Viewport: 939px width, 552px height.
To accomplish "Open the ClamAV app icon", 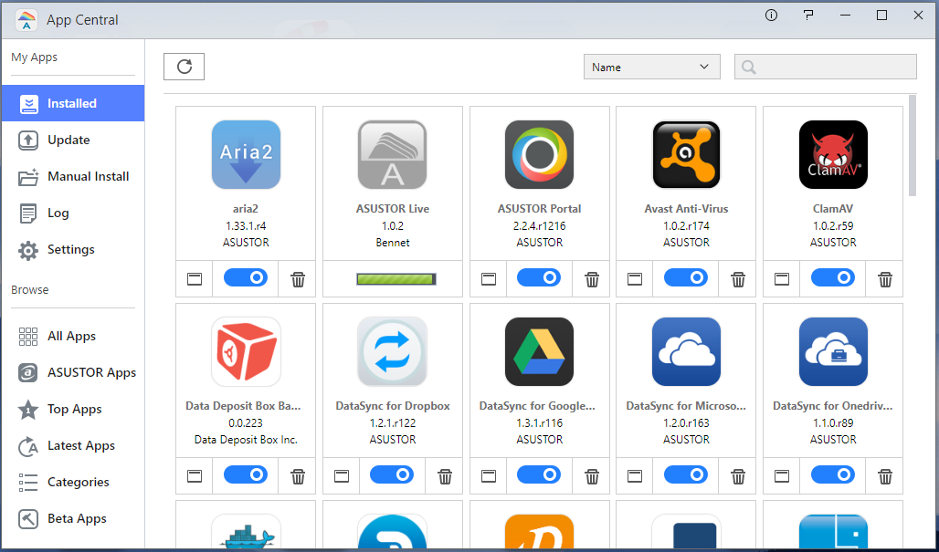I will pyautogui.click(x=833, y=154).
